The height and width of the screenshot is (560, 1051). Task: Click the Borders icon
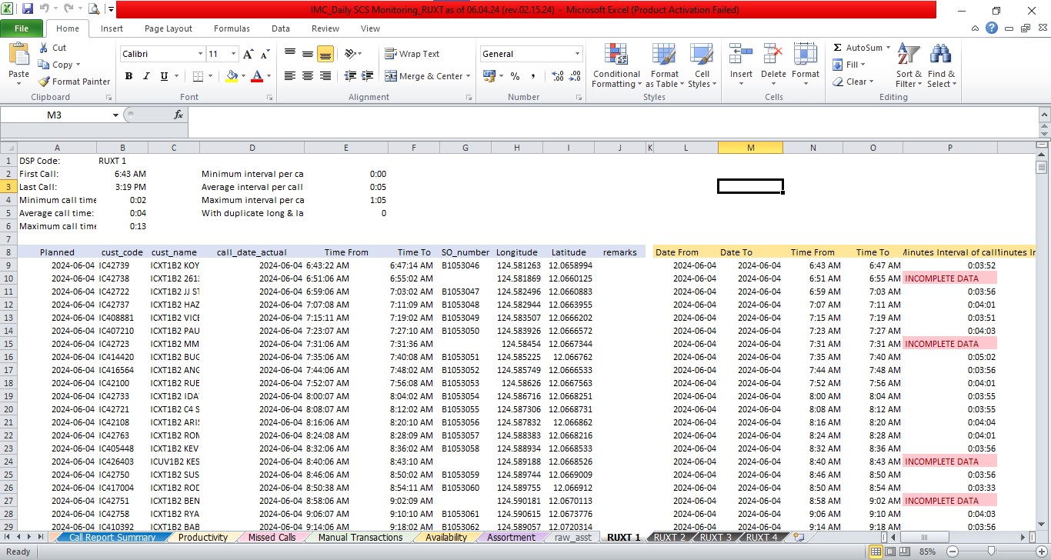[x=199, y=76]
